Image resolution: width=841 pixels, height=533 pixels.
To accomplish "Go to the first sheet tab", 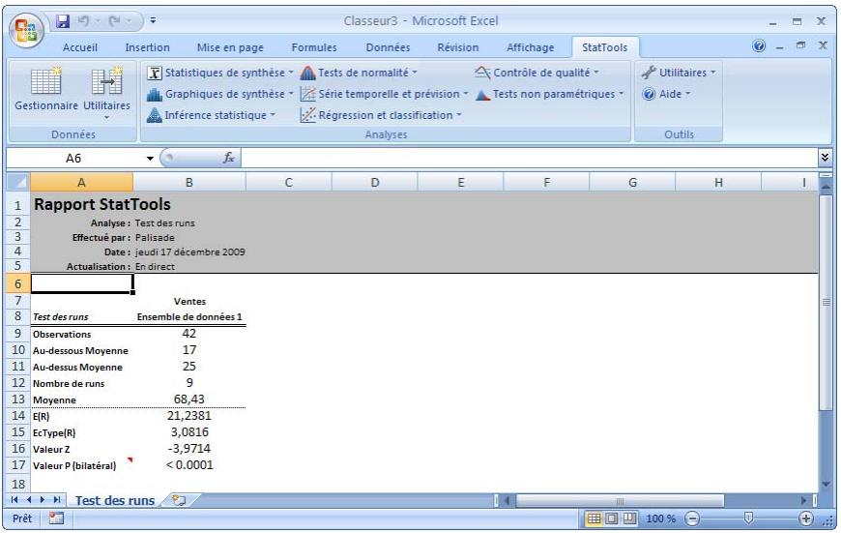I will 14,500.
